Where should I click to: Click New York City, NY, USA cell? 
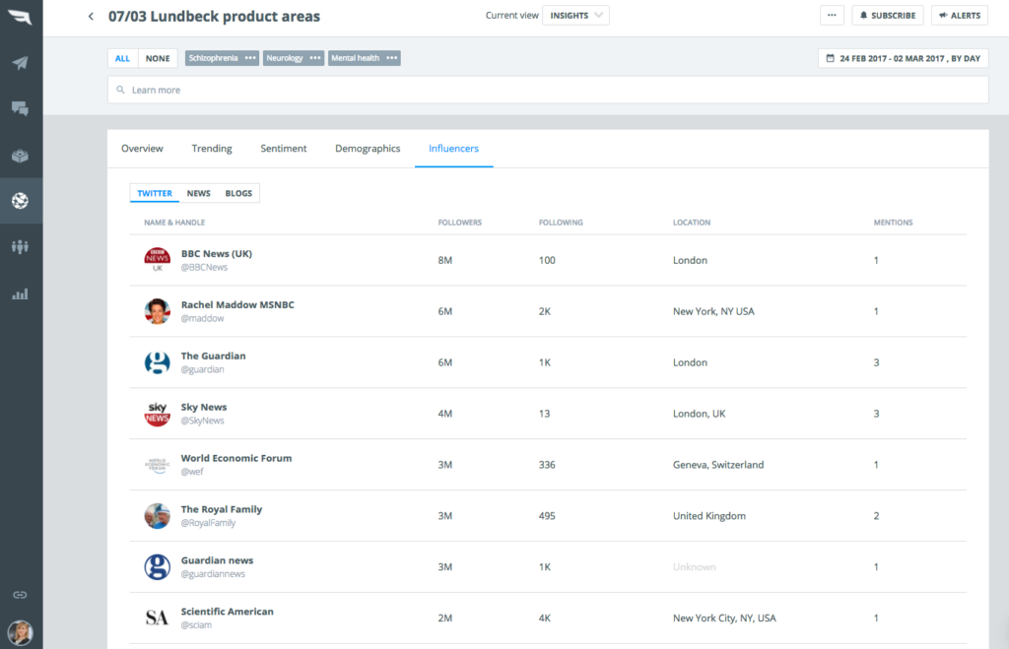[724, 618]
